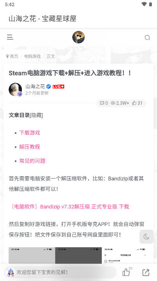Image resolution: width=157 pixels, height=281 pixels.
Task: Jump to 解压教程 section
Action: tap(30, 147)
